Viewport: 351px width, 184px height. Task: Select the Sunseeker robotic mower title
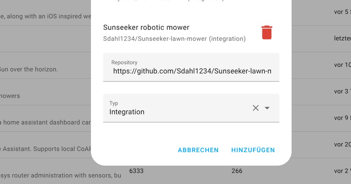point(146,28)
